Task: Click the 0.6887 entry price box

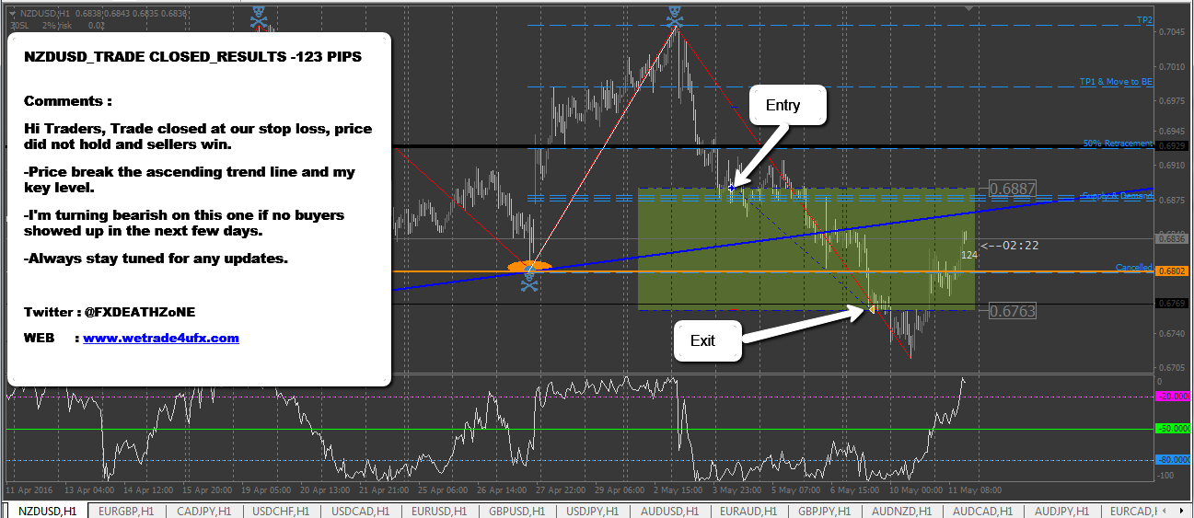Action: pos(1013,189)
